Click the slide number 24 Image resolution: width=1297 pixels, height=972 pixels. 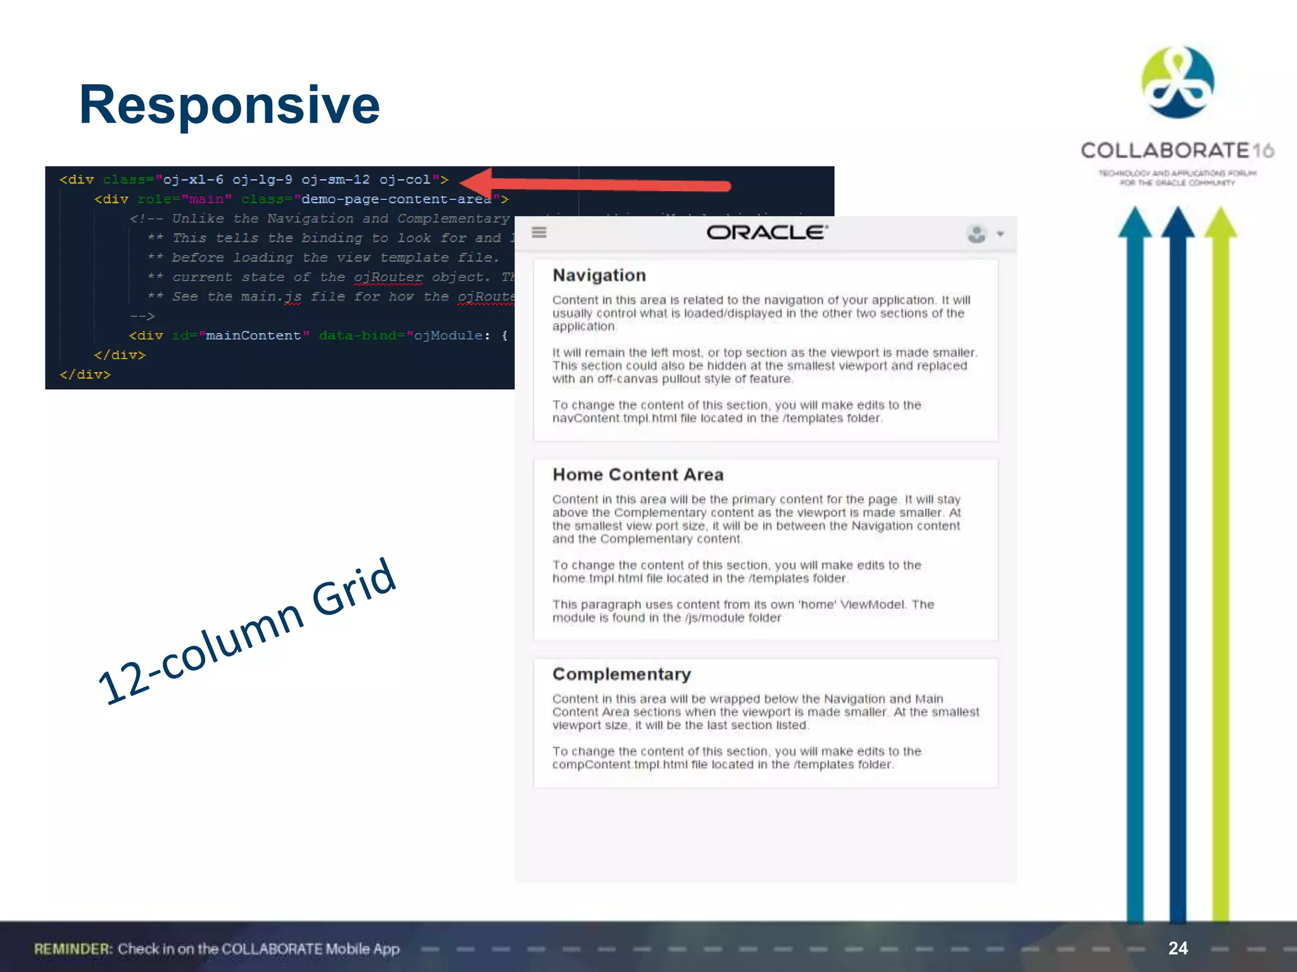coord(1178,948)
